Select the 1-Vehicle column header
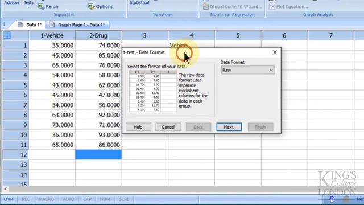The height and width of the screenshot is (205, 364). [52, 35]
